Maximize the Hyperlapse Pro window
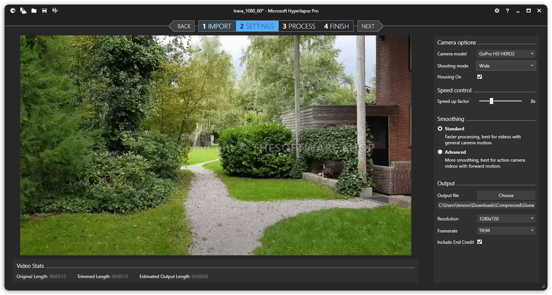Viewport: 552px width, 295px height. click(x=529, y=11)
